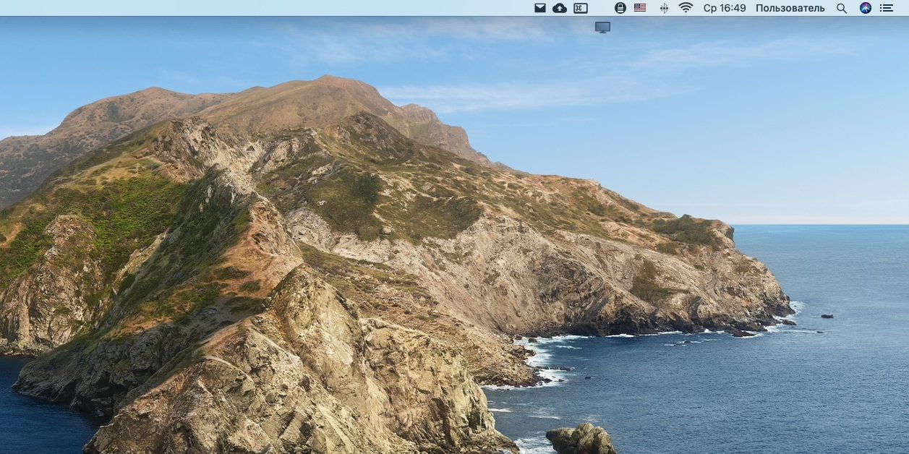909x454 pixels.
Task: Toggle Bluetooth via its menu bar icon
Action: 663,8
